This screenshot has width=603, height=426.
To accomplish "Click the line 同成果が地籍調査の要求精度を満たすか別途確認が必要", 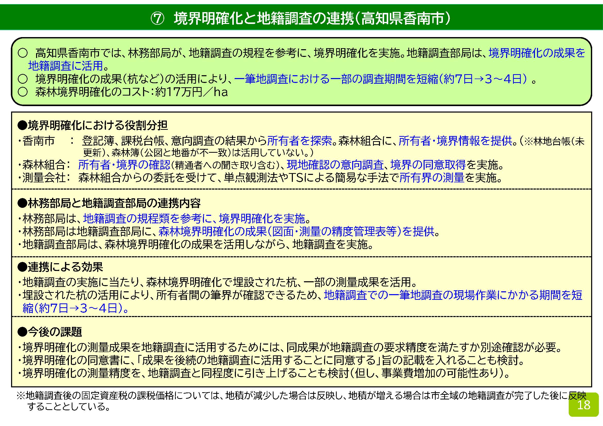I will [289, 347].
